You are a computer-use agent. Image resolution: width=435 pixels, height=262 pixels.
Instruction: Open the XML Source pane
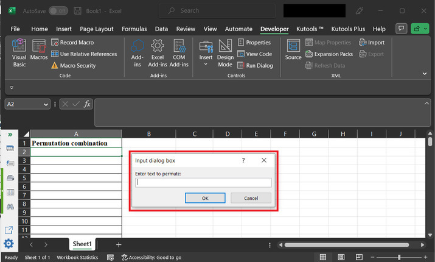pyautogui.click(x=293, y=50)
